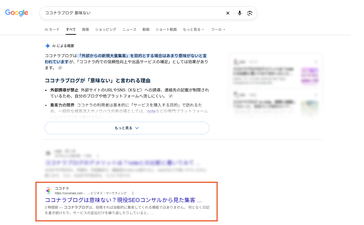The height and width of the screenshot is (225, 364).
Task: Clear the search query with the X icon
Action: coord(228,13)
